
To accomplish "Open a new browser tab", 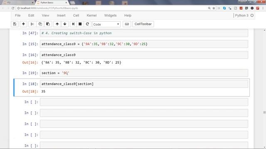I will 73,3.
